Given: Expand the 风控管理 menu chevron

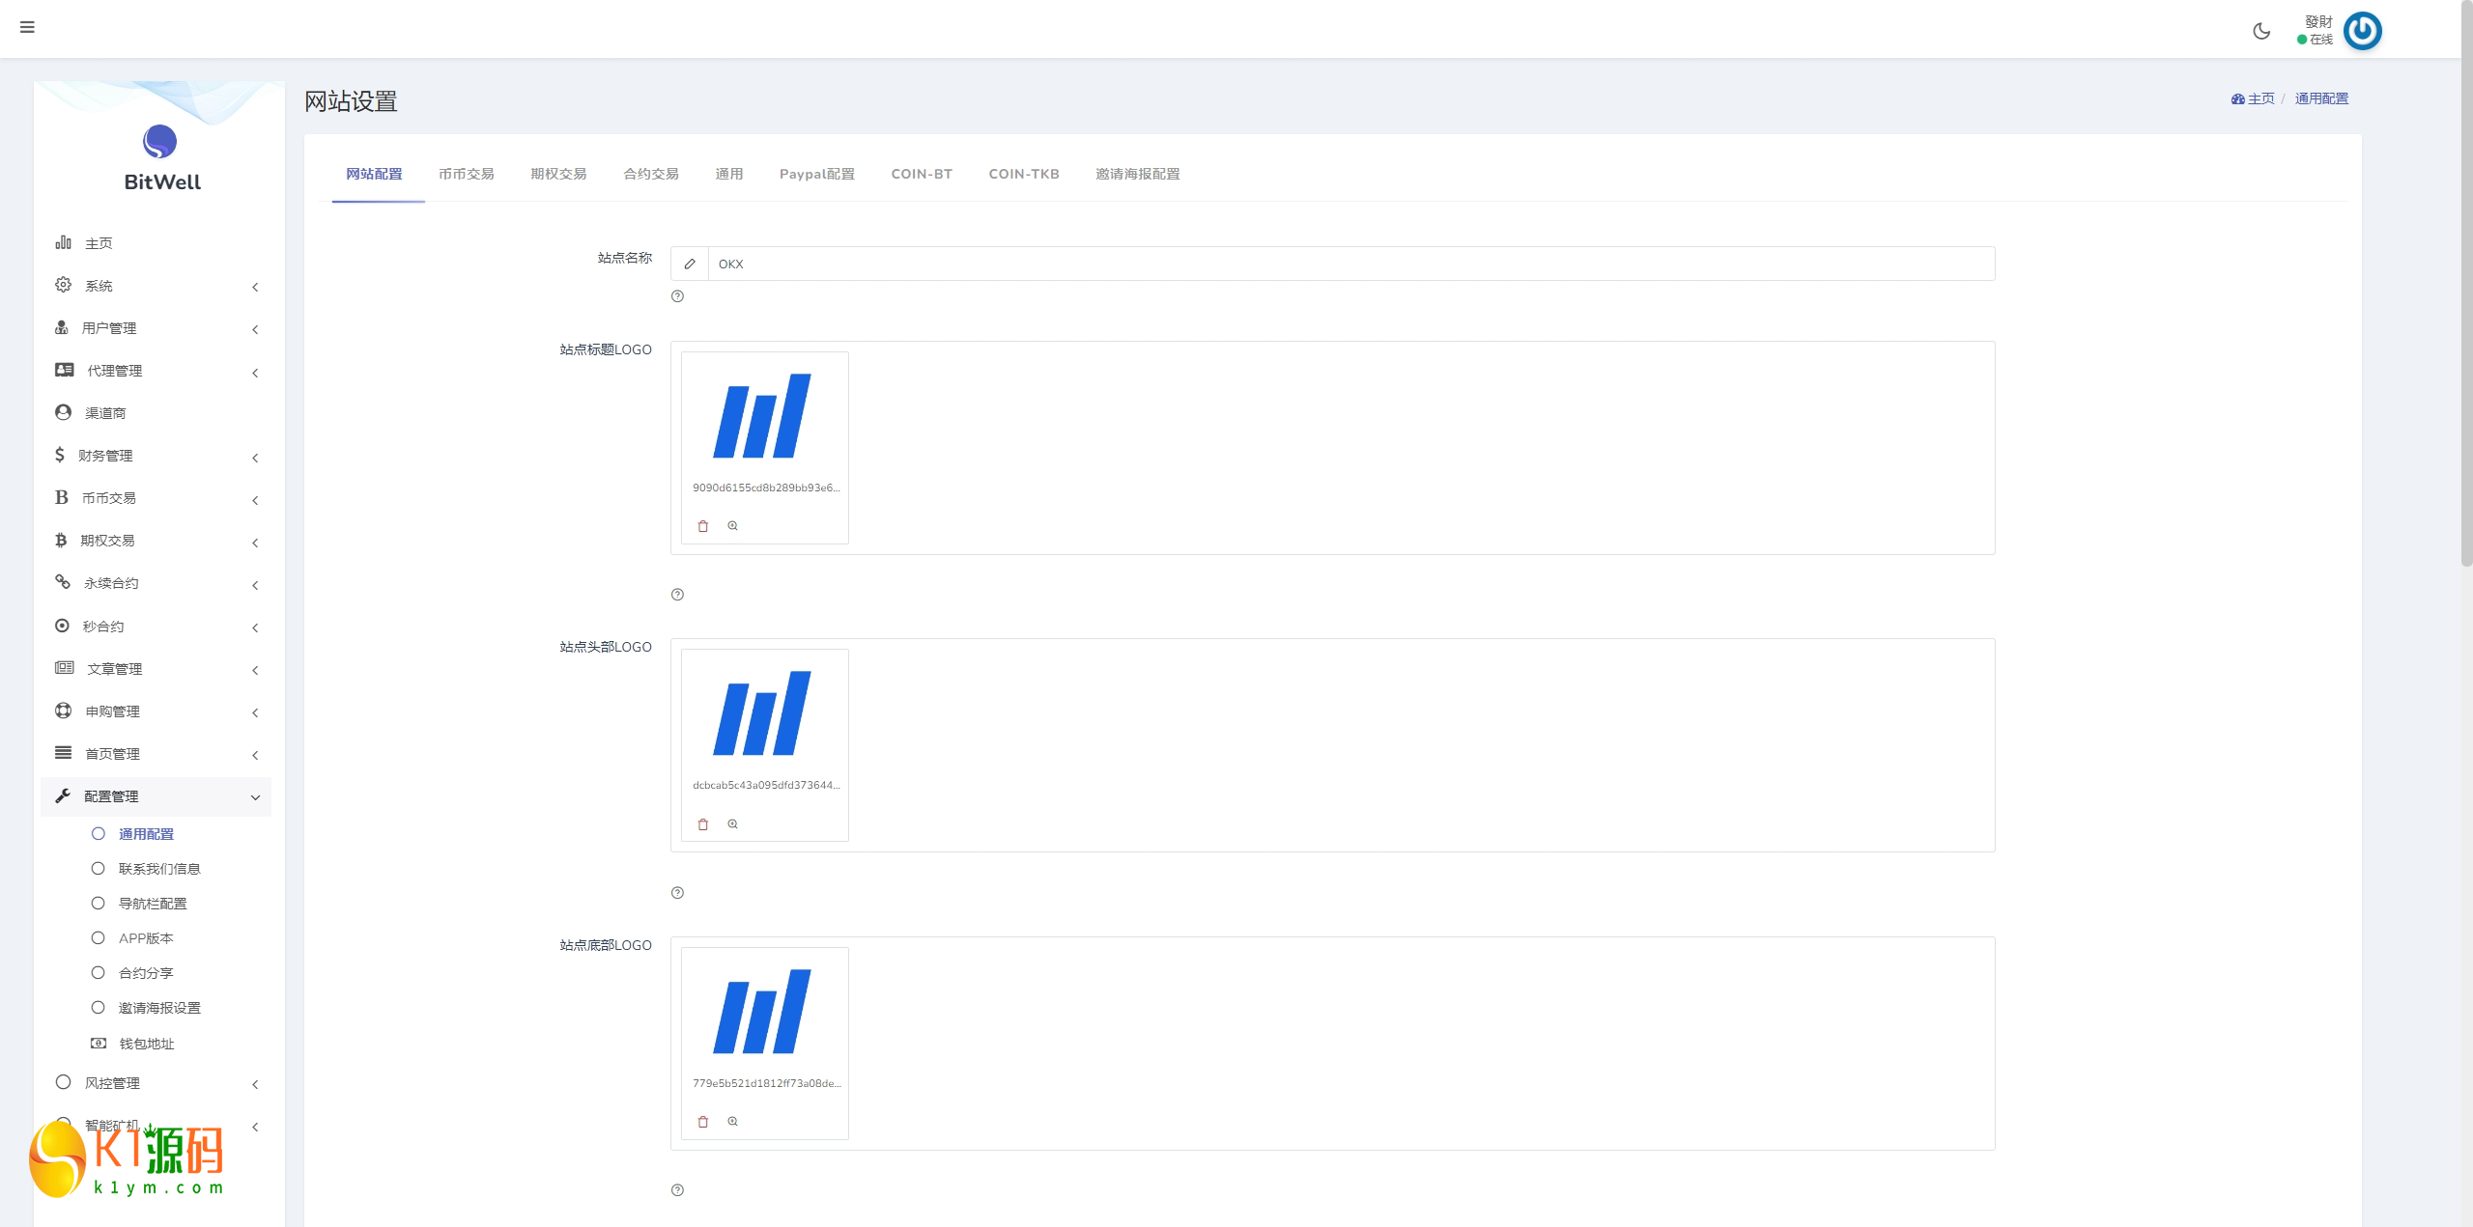Looking at the screenshot, I should click(x=255, y=1084).
